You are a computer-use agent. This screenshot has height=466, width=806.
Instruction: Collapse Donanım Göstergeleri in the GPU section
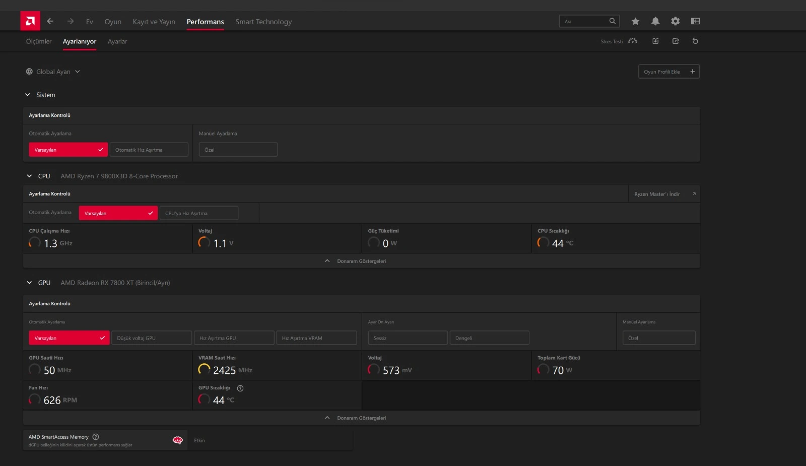tap(362, 418)
